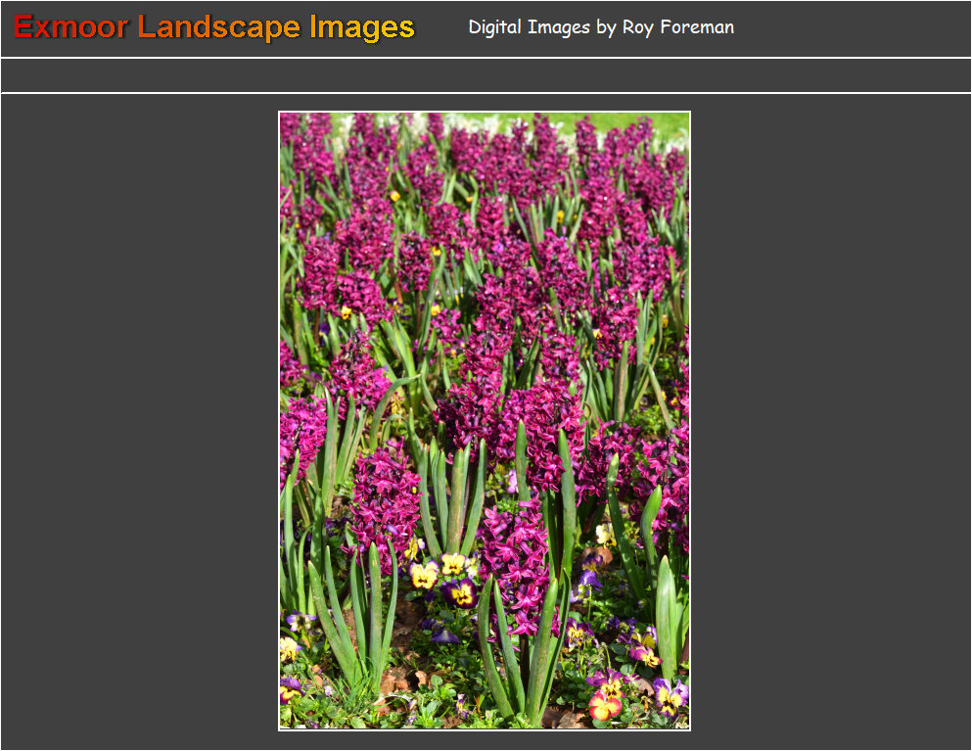Click the word 'Landscape' in the header title
Viewport: 972px width, 751px height.
(218, 27)
